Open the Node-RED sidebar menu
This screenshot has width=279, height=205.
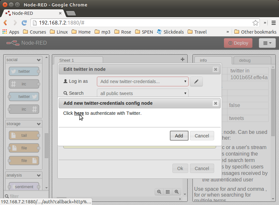coord(267,43)
